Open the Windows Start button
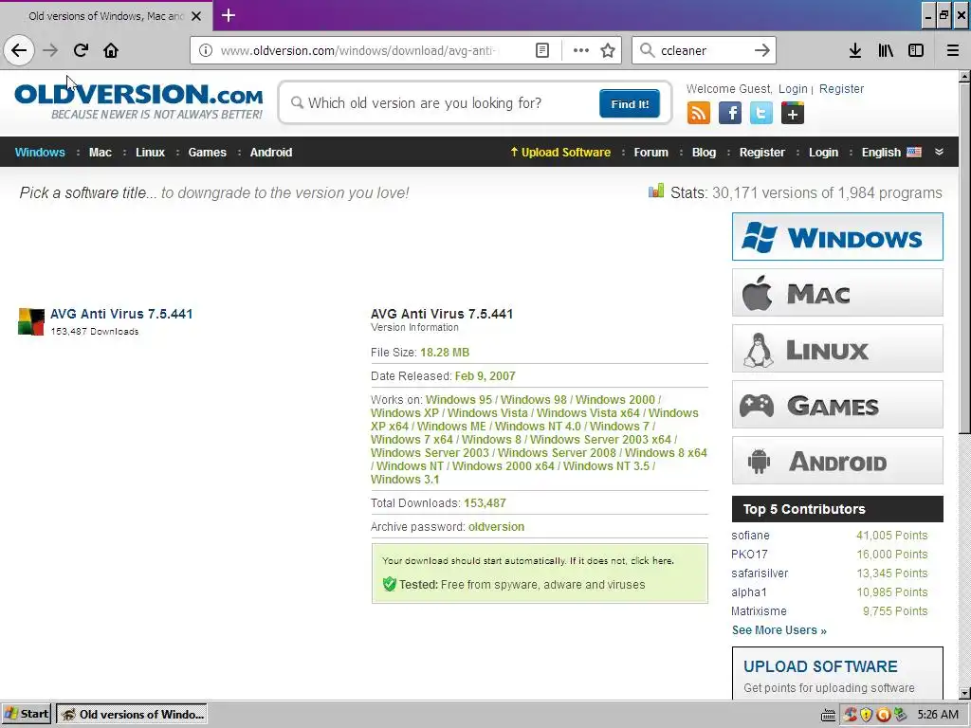This screenshot has height=728, width=971. (x=27, y=714)
